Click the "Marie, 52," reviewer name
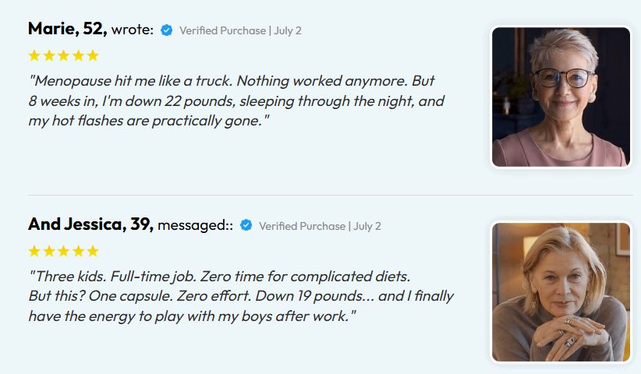This screenshot has height=374, width=641. pos(67,29)
